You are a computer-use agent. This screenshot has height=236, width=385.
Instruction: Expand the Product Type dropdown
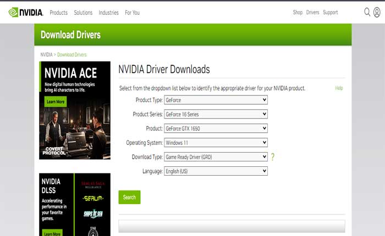point(216,100)
